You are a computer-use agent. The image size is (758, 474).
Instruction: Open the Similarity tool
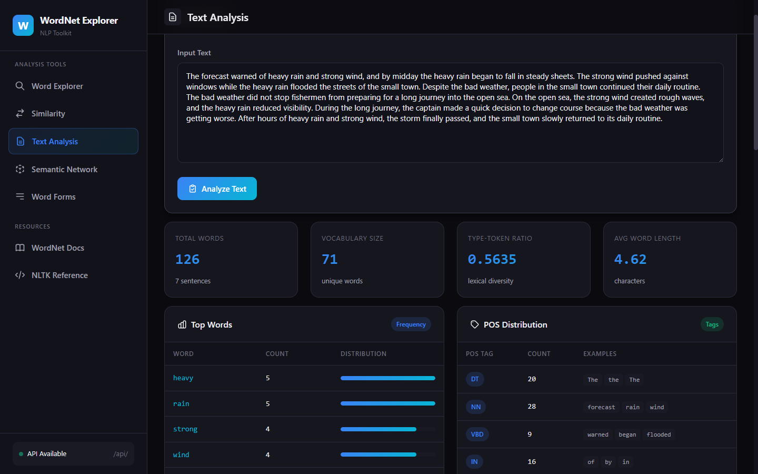(x=73, y=113)
